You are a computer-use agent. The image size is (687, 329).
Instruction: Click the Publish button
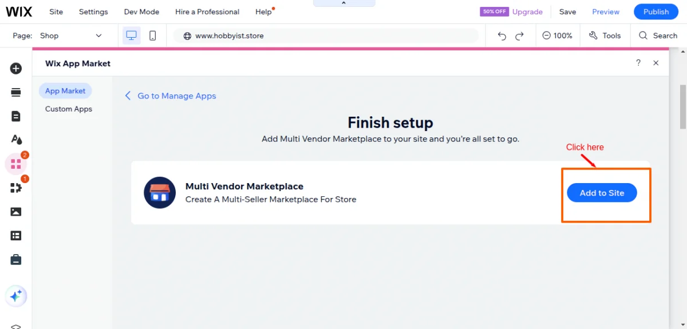pyautogui.click(x=656, y=11)
